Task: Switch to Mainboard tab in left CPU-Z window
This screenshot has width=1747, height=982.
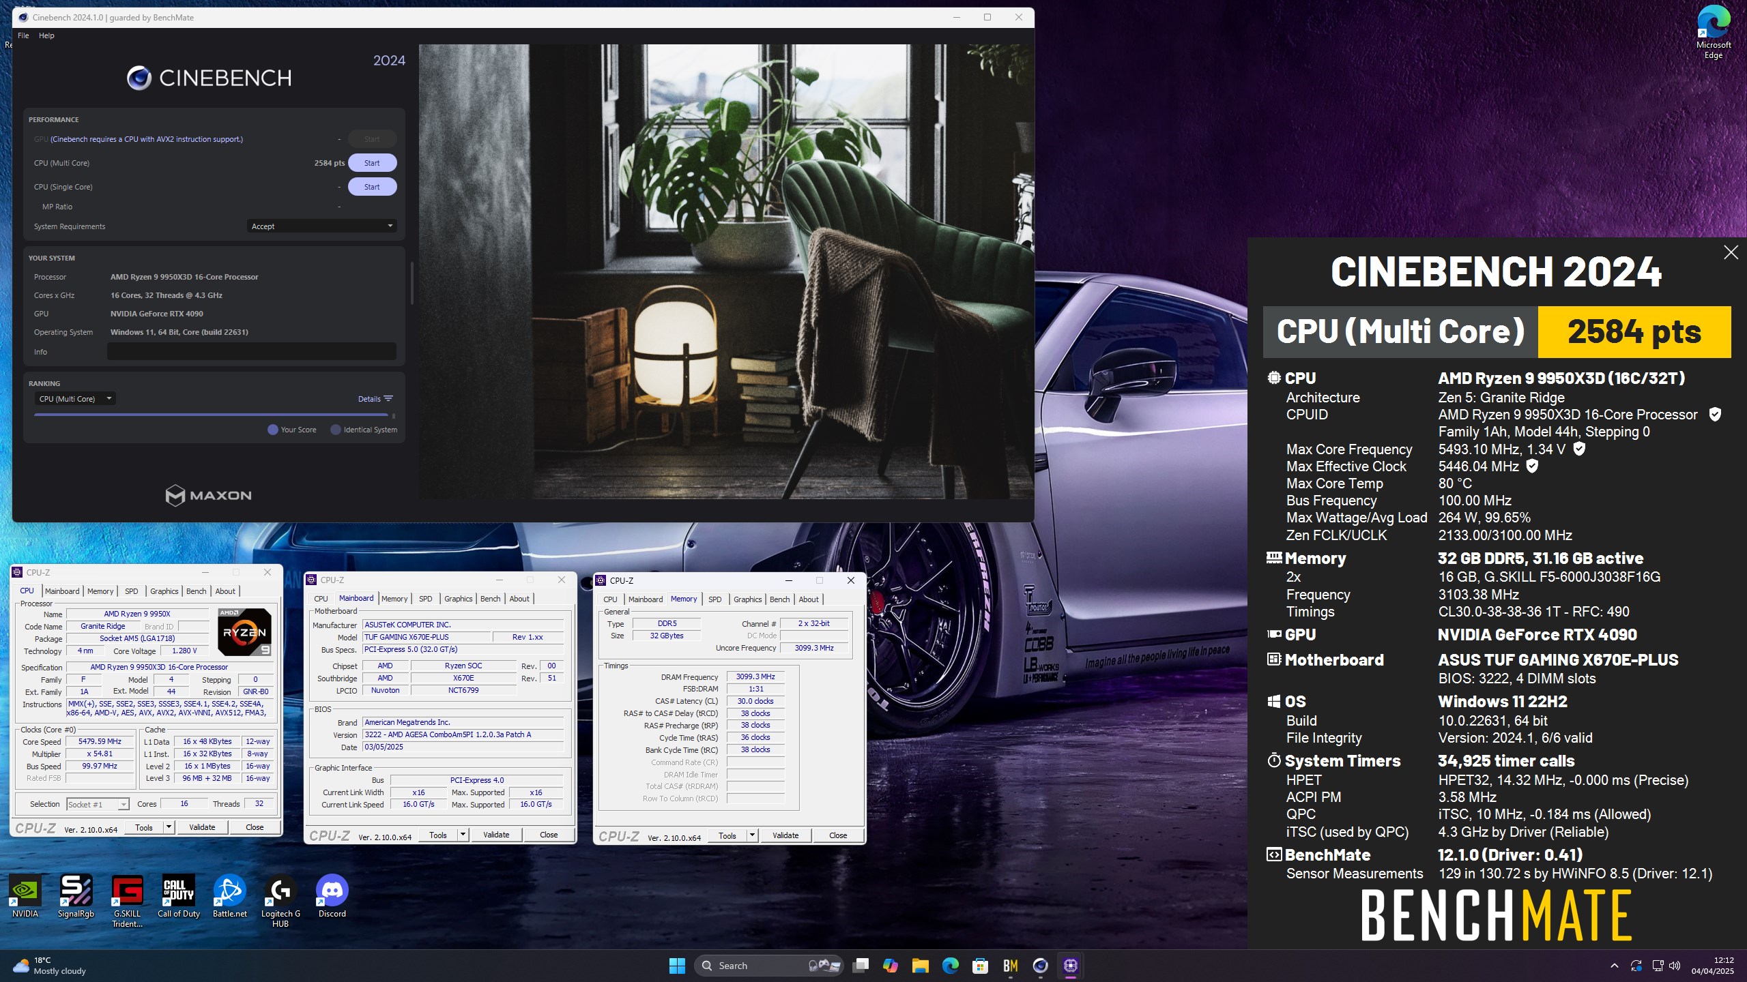Action: pyautogui.click(x=62, y=591)
